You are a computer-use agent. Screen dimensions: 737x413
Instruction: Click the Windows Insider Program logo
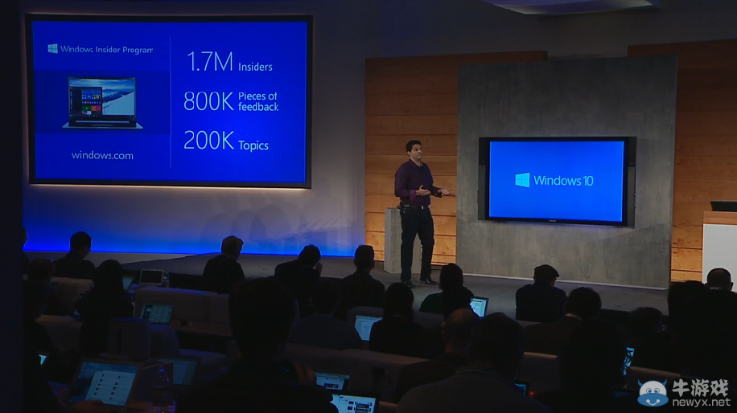point(52,48)
